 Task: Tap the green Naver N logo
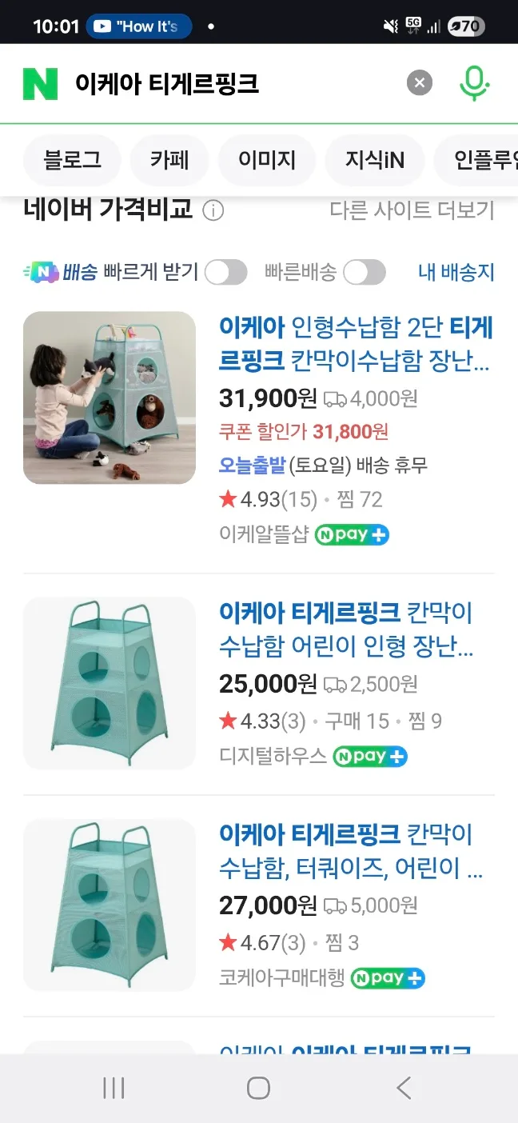pyautogui.click(x=40, y=84)
